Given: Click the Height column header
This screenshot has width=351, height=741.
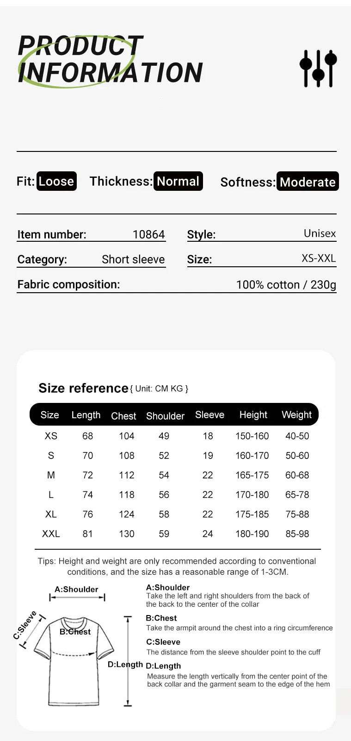Looking at the screenshot, I should [x=253, y=415].
